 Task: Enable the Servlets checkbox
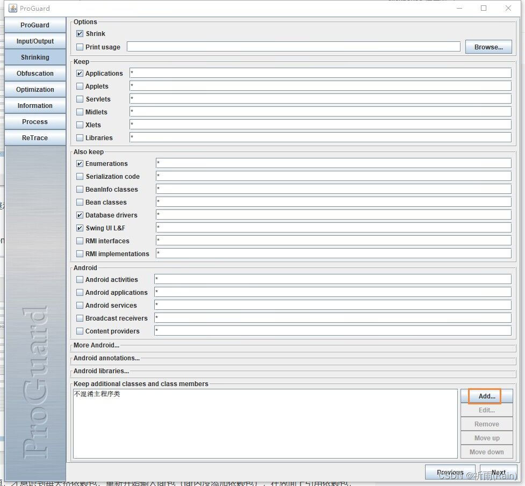click(80, 99)
